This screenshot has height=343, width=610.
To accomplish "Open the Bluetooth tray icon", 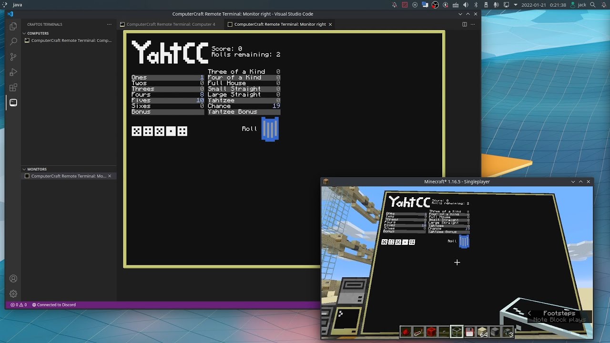I will [476, 5].
